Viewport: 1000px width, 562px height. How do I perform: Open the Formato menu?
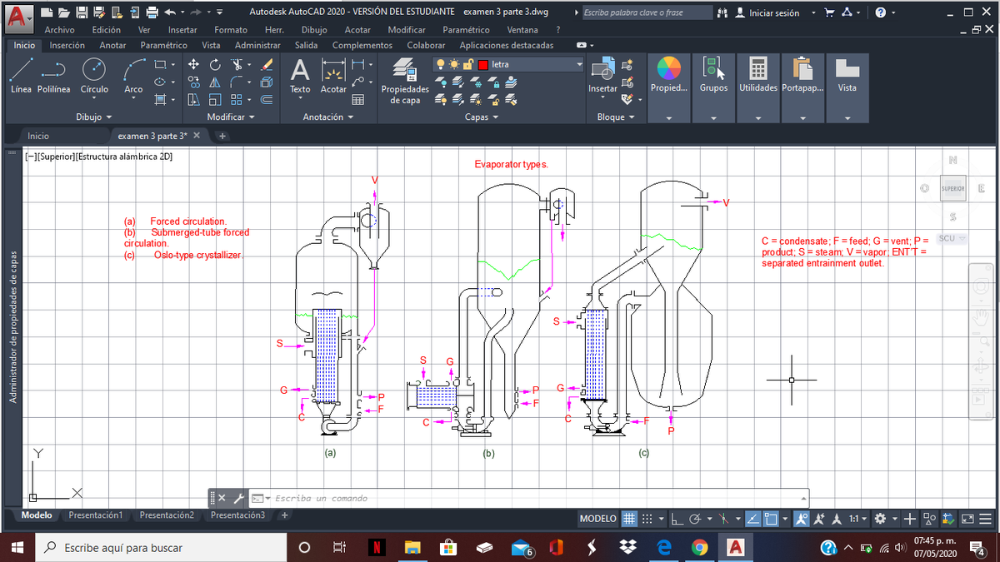(231, 30)
